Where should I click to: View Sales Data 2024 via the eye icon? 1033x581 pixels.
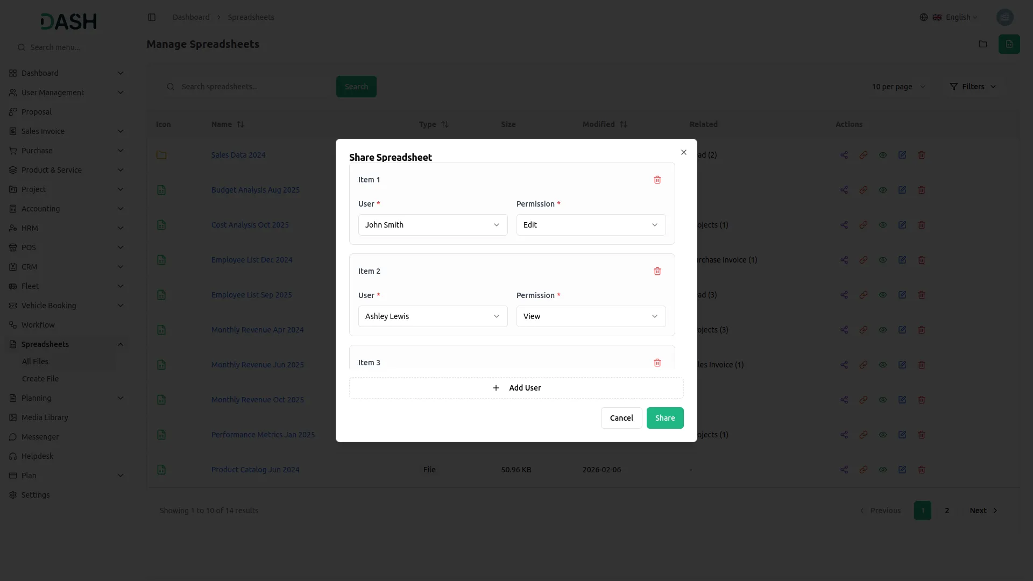coord(882,155)
